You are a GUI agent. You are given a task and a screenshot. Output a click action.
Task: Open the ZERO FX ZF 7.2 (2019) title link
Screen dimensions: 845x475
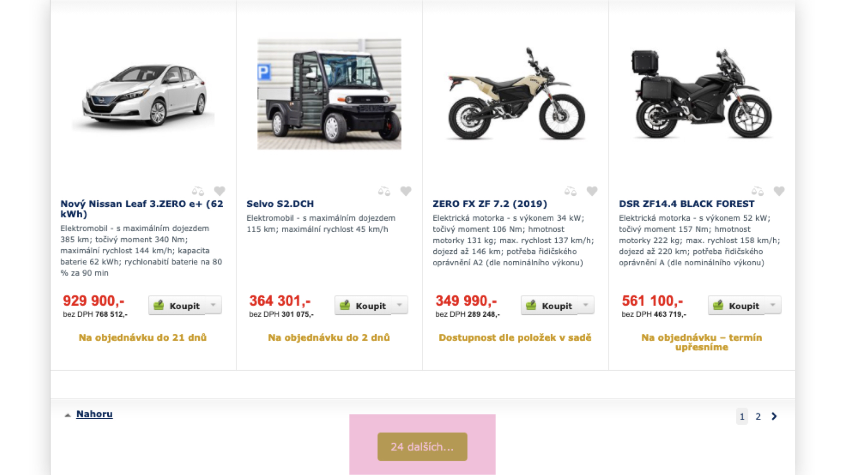pos(490,204)
